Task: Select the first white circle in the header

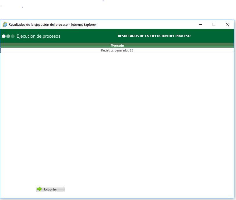Action: point(3,36)
